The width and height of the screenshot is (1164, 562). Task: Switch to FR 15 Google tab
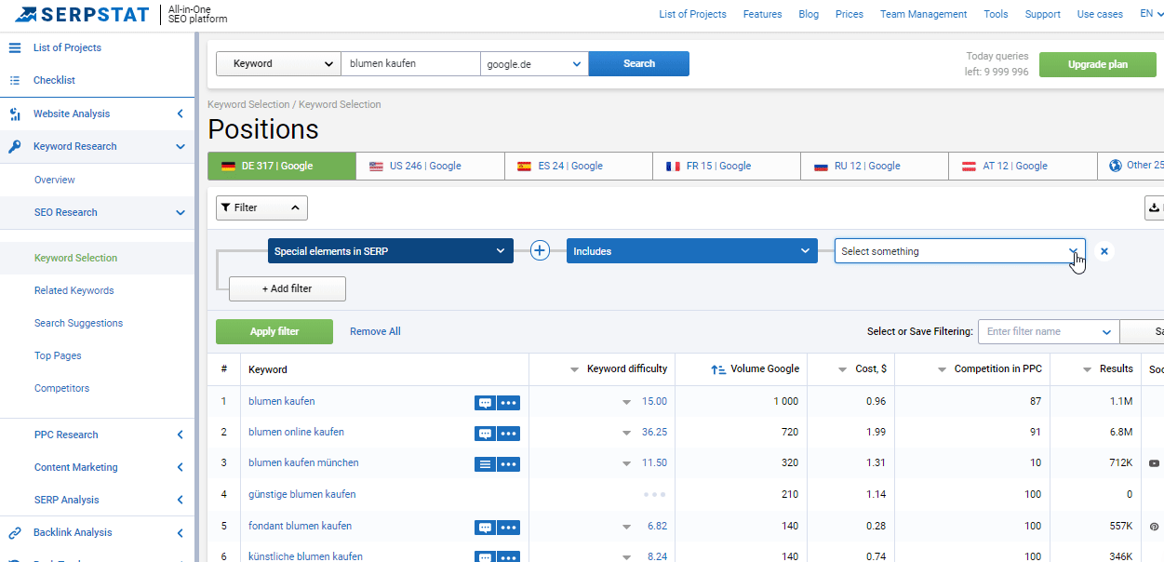click(727, 166)
